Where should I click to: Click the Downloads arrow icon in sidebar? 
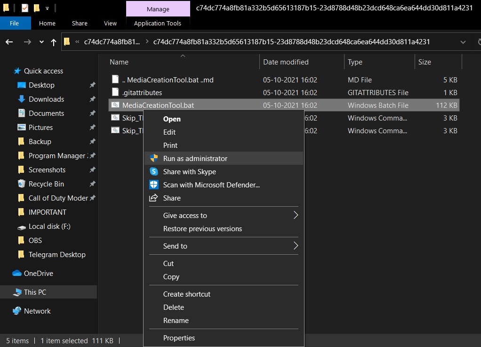[x=22, y=99]
